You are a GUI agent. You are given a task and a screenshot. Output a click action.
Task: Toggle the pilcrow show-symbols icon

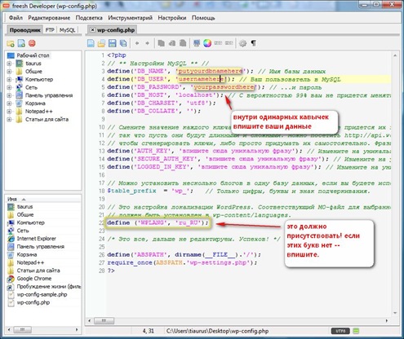tap(254, 43)
